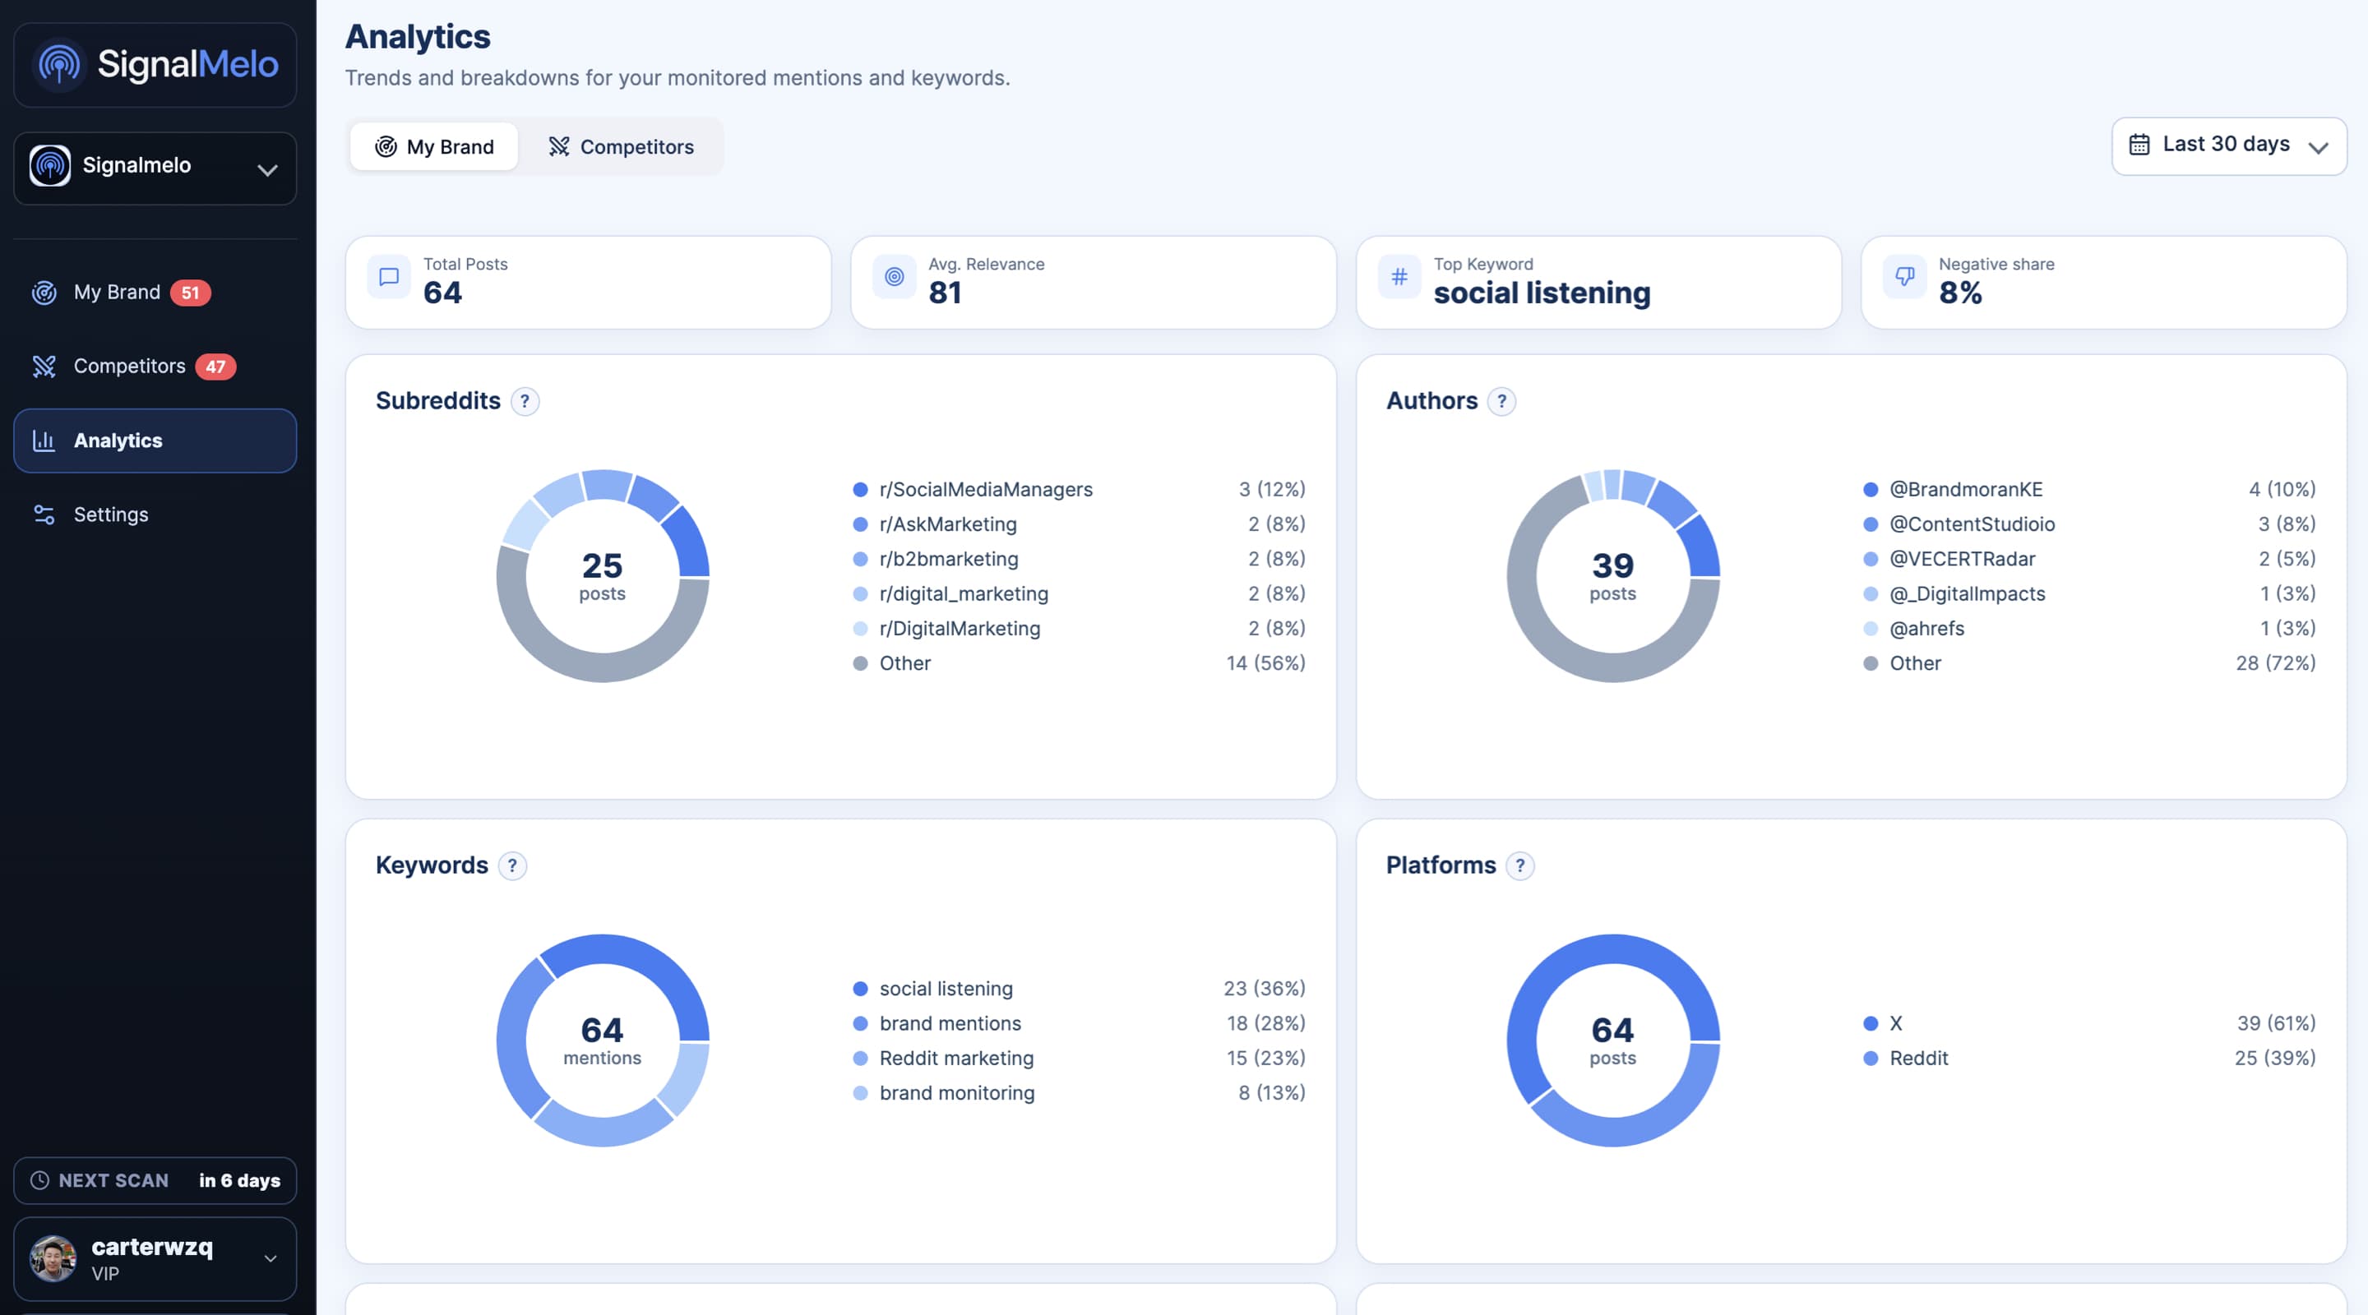Screen dimensions: 2368x1315
Task: Select r/digital_marketing legend entry
Action: click(1080, 593)
